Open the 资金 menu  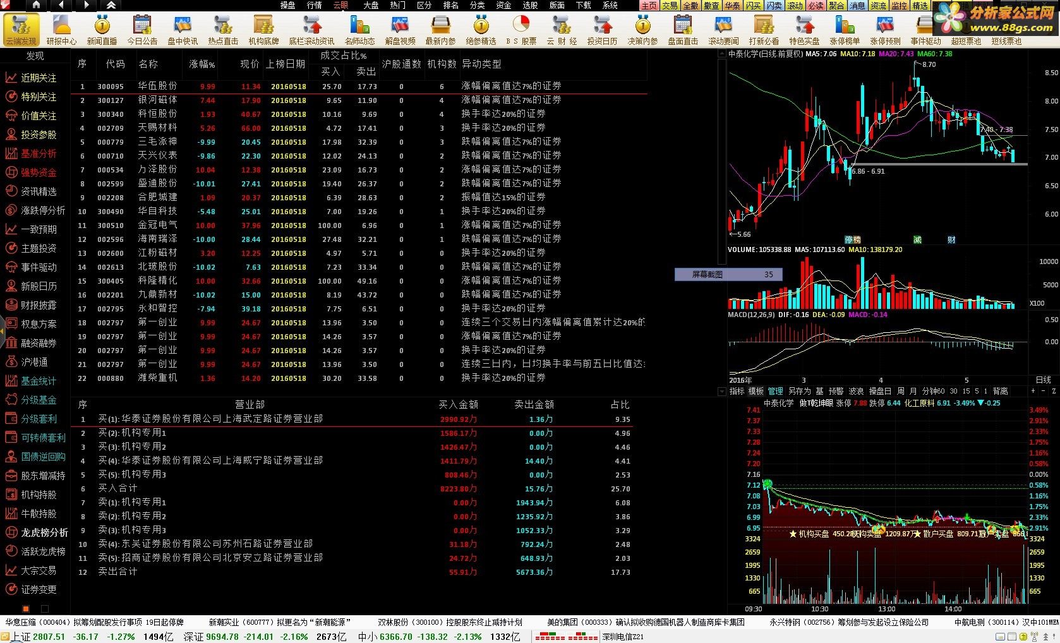click(503, 5)
